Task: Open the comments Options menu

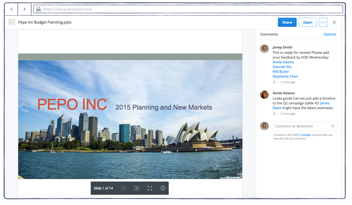Action: pyautogui.click(x=330, y=34)
